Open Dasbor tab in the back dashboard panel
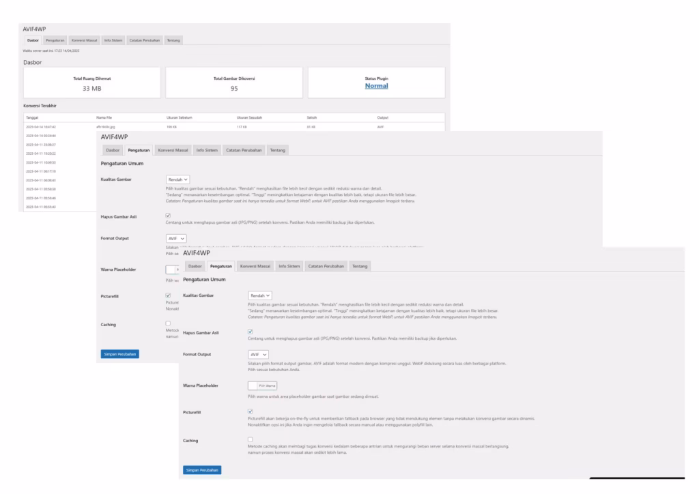The image size is (699, 494). pos(33,40)
